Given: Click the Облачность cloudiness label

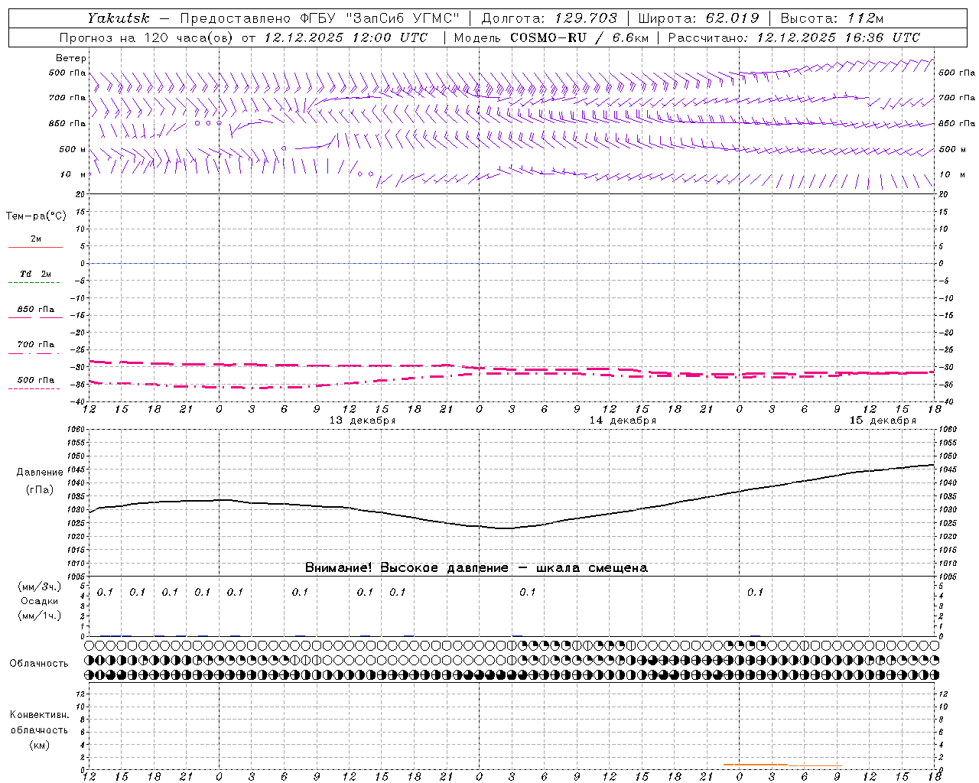Looking at the screenshot, I should click(x=39, y=664).
